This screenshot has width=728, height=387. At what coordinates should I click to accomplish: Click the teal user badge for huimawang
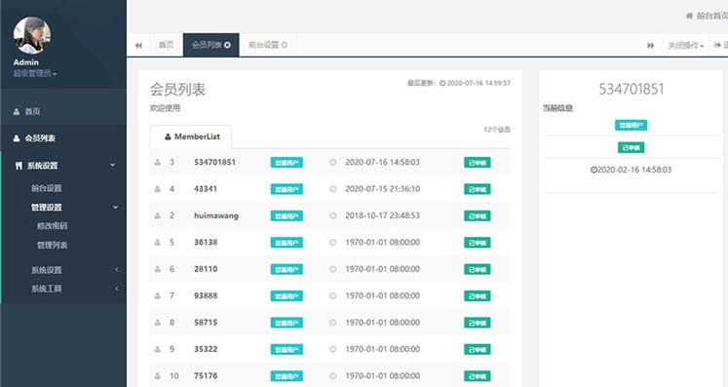287,216
